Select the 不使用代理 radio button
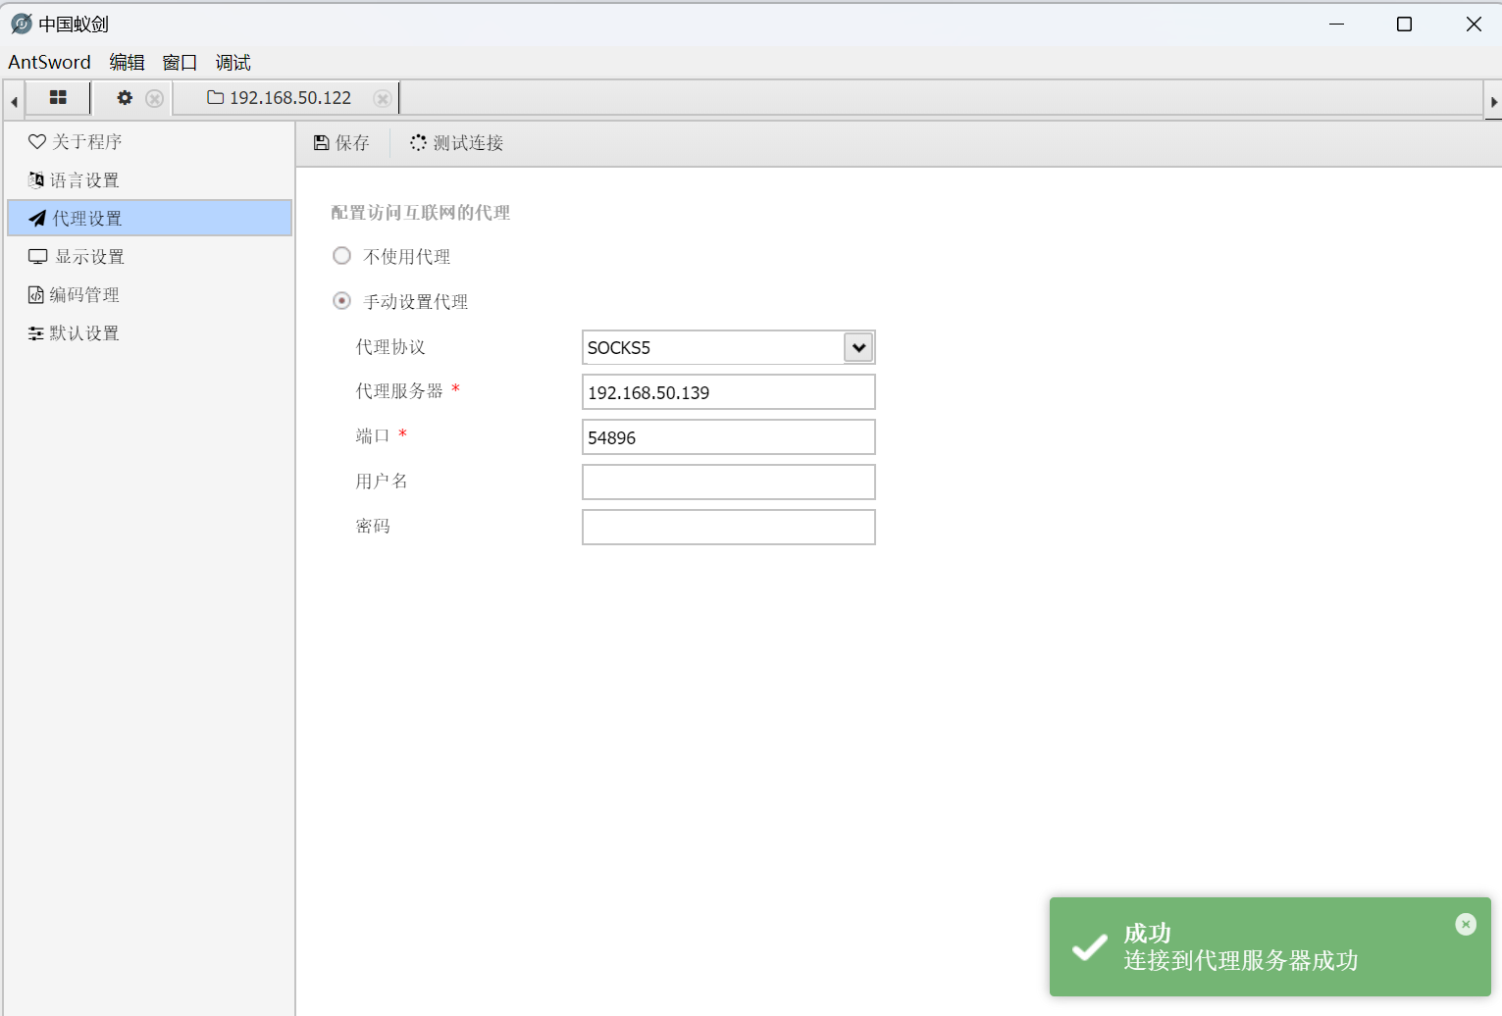This screenshot has width=1502, height=1016. coord(341,256)
